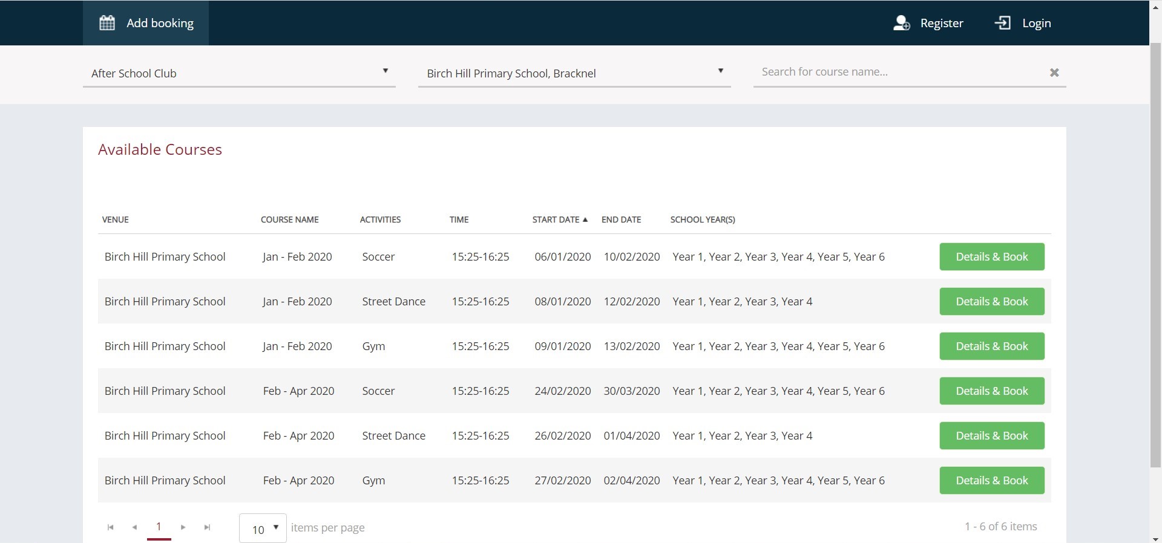Sort by School Year(s) column header

click(x=703, y=219)
